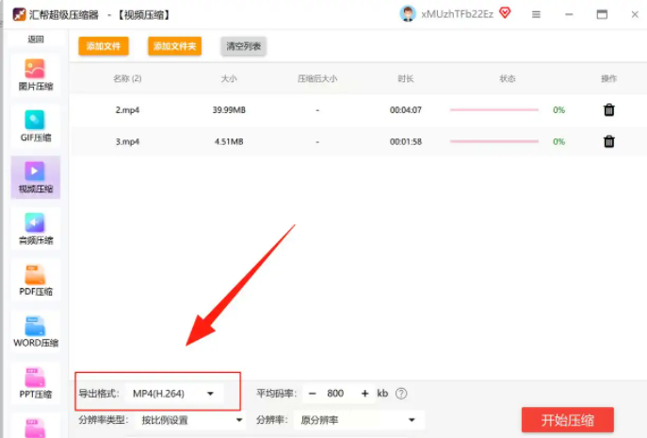Click the 汇帮超级压缩器 app logo
647x438 pixels.
tap(19, 14)
